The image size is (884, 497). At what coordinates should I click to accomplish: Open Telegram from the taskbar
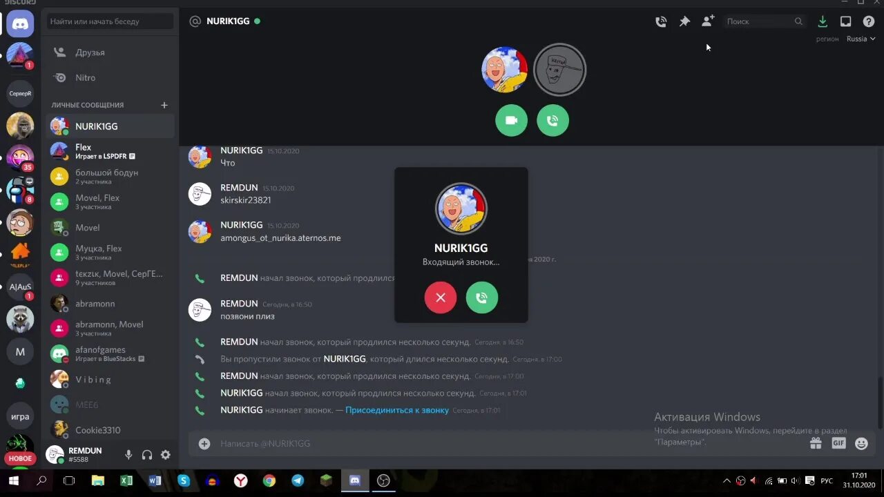coord(298,480)
